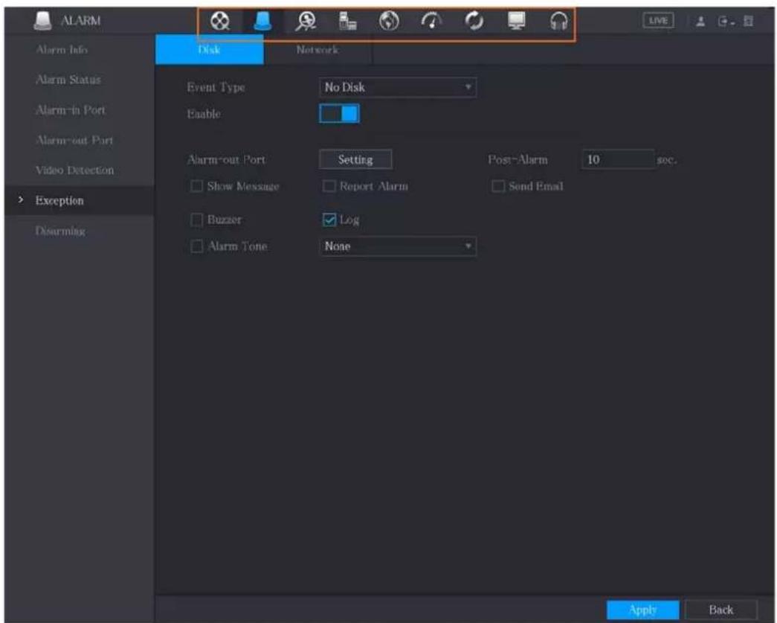Open Disarming in the sidebar
The height and width of the screenshot is (623, 777).
[60, 231]
